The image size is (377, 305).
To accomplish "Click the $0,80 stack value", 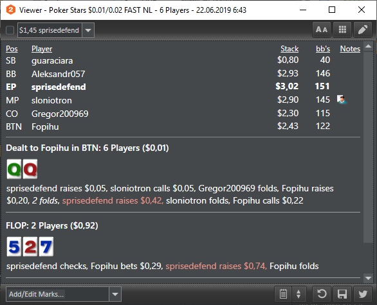I will (288, 60).
